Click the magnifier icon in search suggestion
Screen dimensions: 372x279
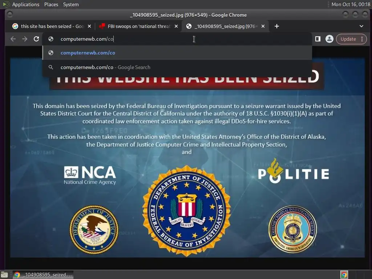51,67
